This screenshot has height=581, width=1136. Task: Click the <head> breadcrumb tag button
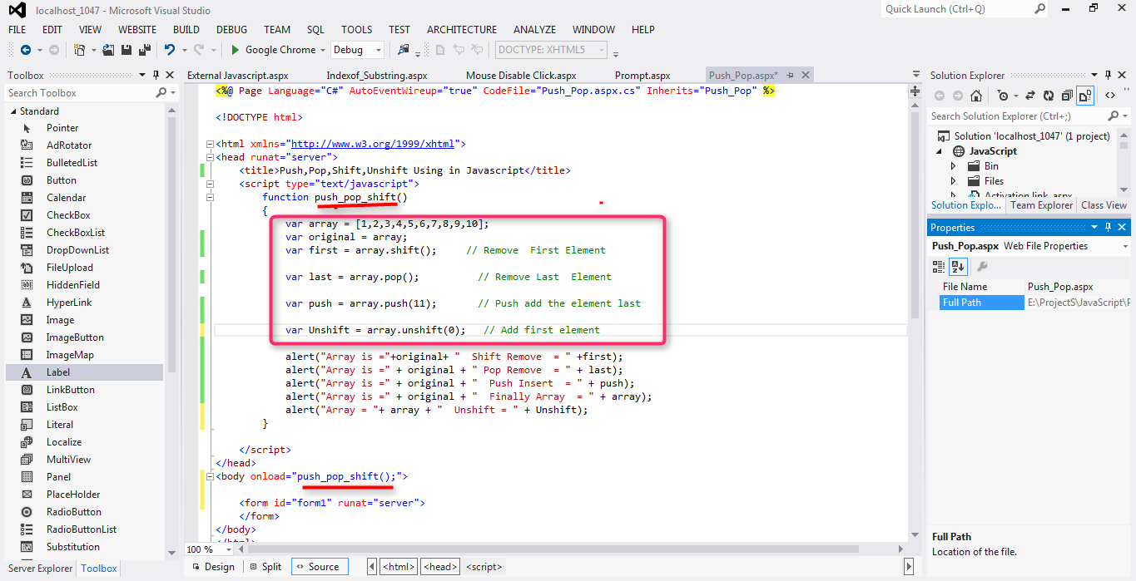point(440,567)
